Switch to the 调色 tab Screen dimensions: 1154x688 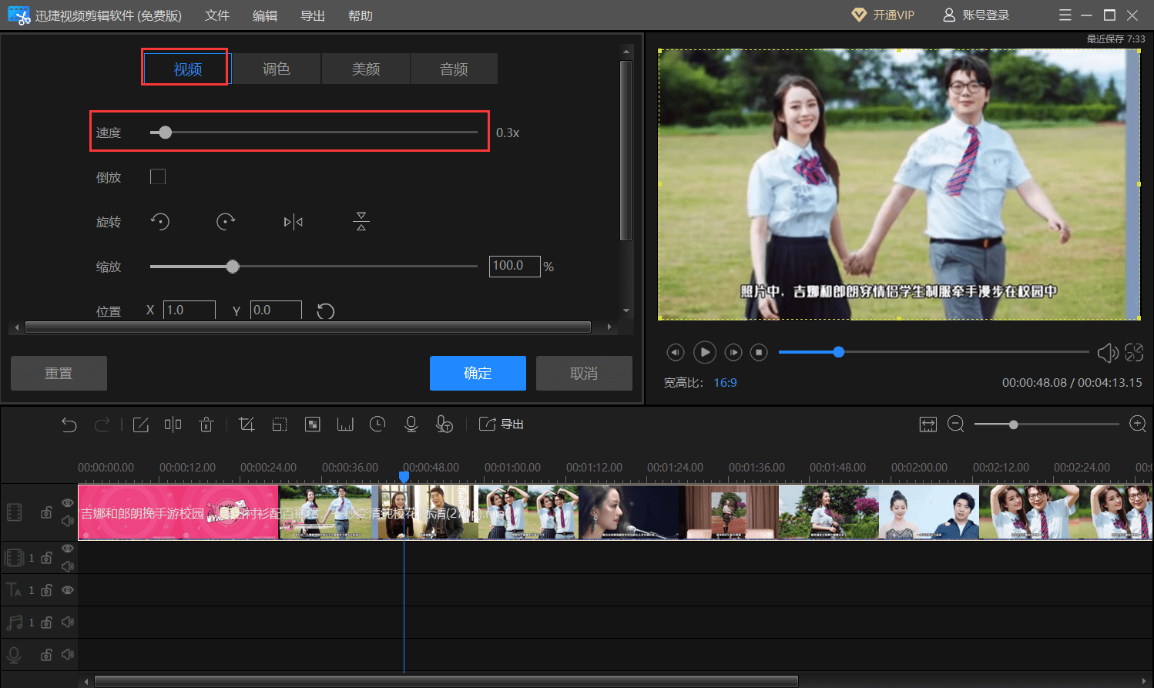[x=277, y=69]
